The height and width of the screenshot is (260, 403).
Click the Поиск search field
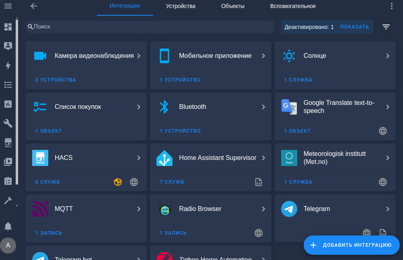[150, 27]
